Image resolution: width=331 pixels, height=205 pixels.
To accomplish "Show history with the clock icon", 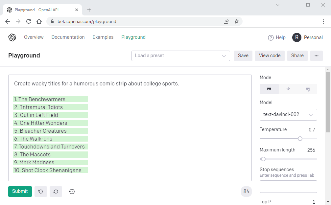I will (72, 192).
